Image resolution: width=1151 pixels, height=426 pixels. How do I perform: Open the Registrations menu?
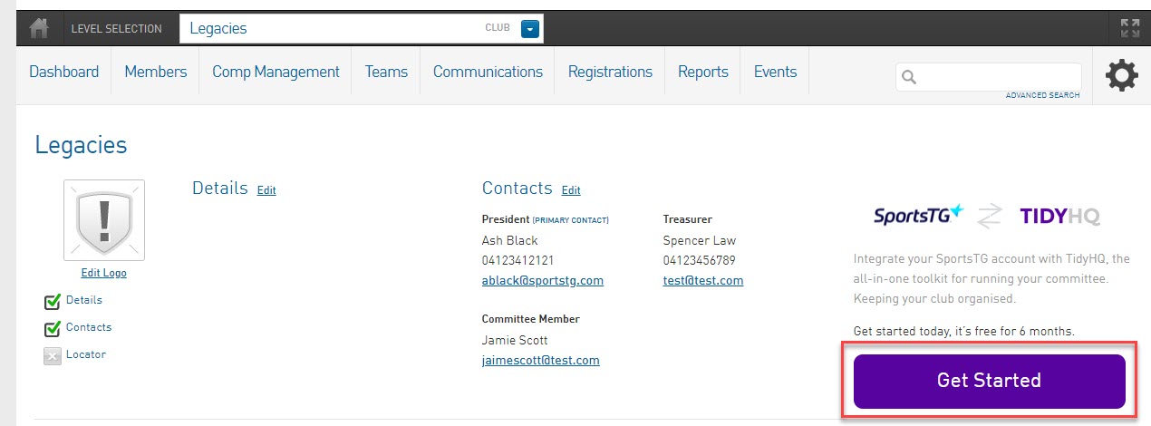tap(610, 72)
